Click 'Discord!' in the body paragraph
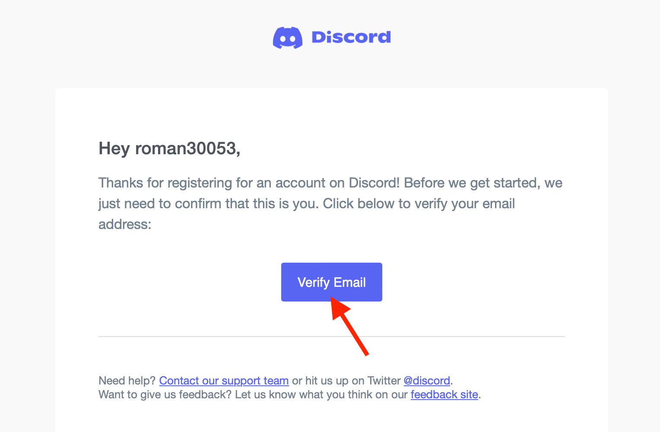Image resolution: width=660 pixels, height=432 pixels. (374, 183)
